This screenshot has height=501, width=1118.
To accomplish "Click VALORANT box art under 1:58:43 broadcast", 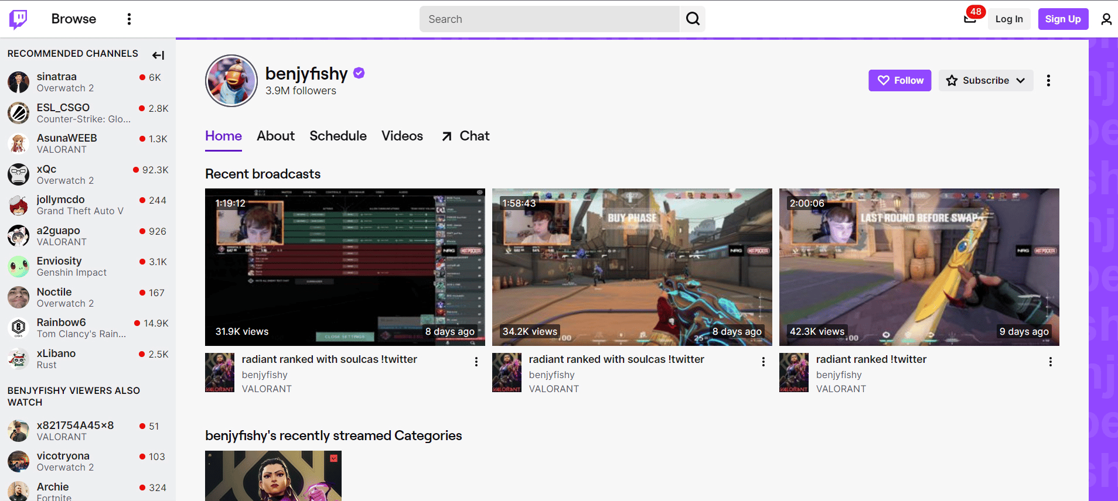I will (x=507, y=372).
